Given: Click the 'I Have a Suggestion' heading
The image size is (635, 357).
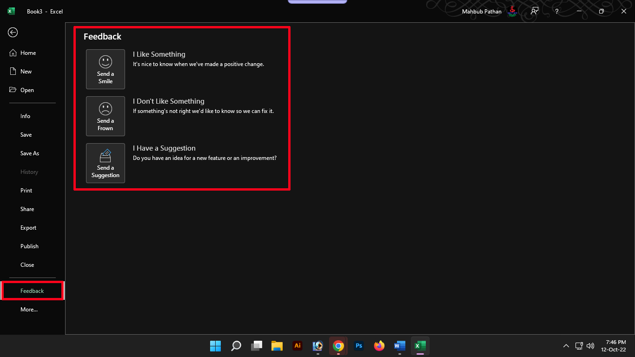Looking at the screenshot, I should [x=164, y=148].
